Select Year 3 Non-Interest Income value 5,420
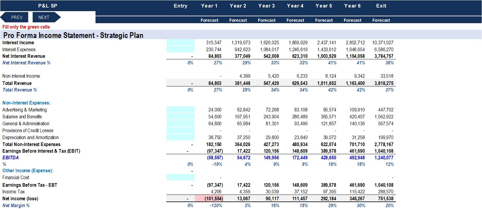Image resolution: width=482 pixels, height=209 pixels. click(273, 76)
